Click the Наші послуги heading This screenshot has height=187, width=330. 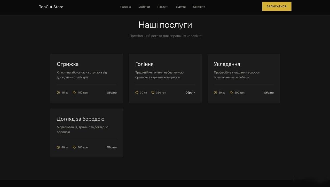[165, 25]
